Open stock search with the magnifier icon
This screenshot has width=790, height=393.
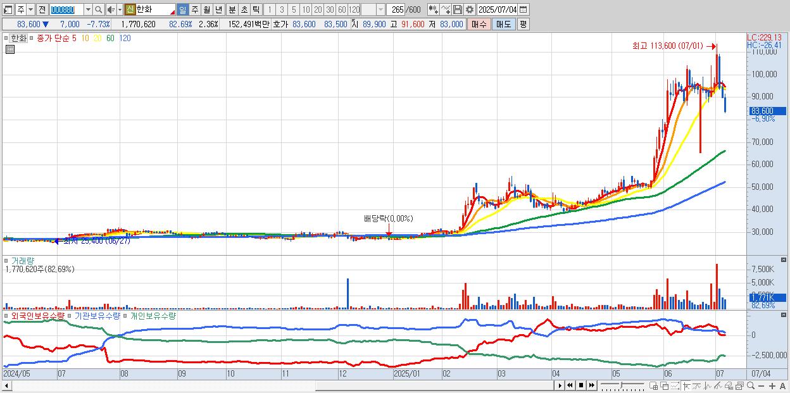click(99, 10)
